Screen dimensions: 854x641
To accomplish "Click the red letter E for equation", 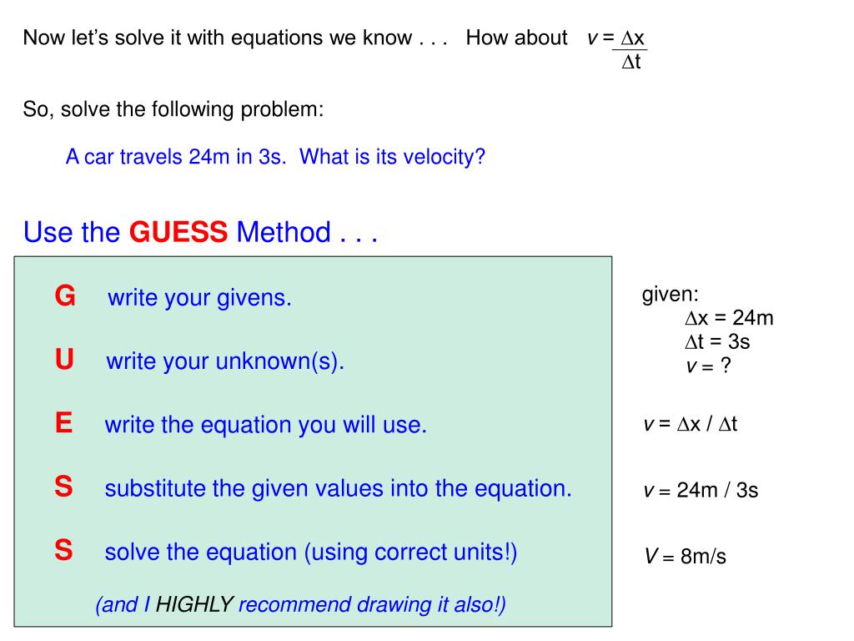I will (x=63, y=423).
